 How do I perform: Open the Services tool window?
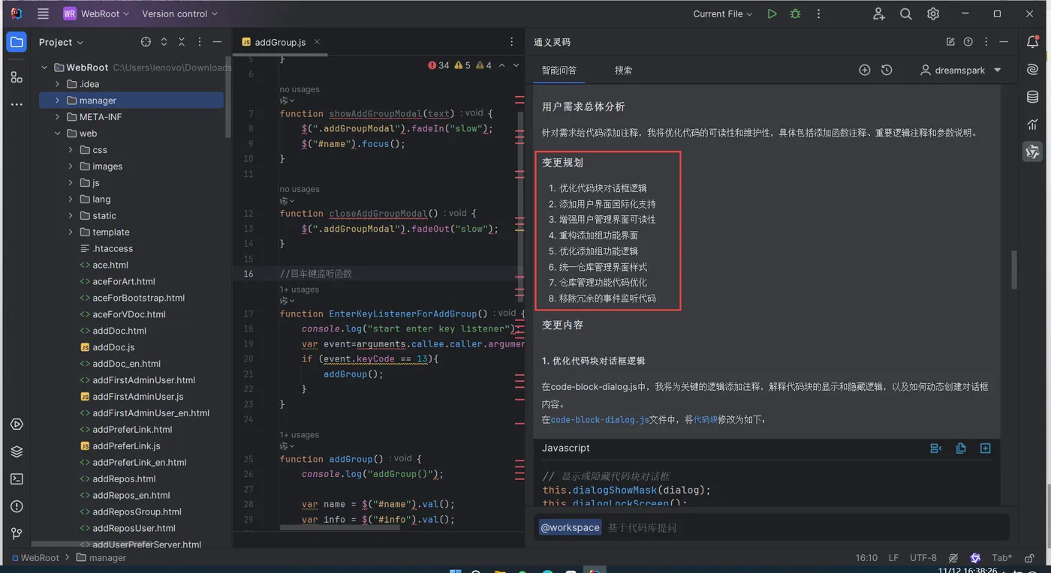pyautogui.click(x=17, y=424)
